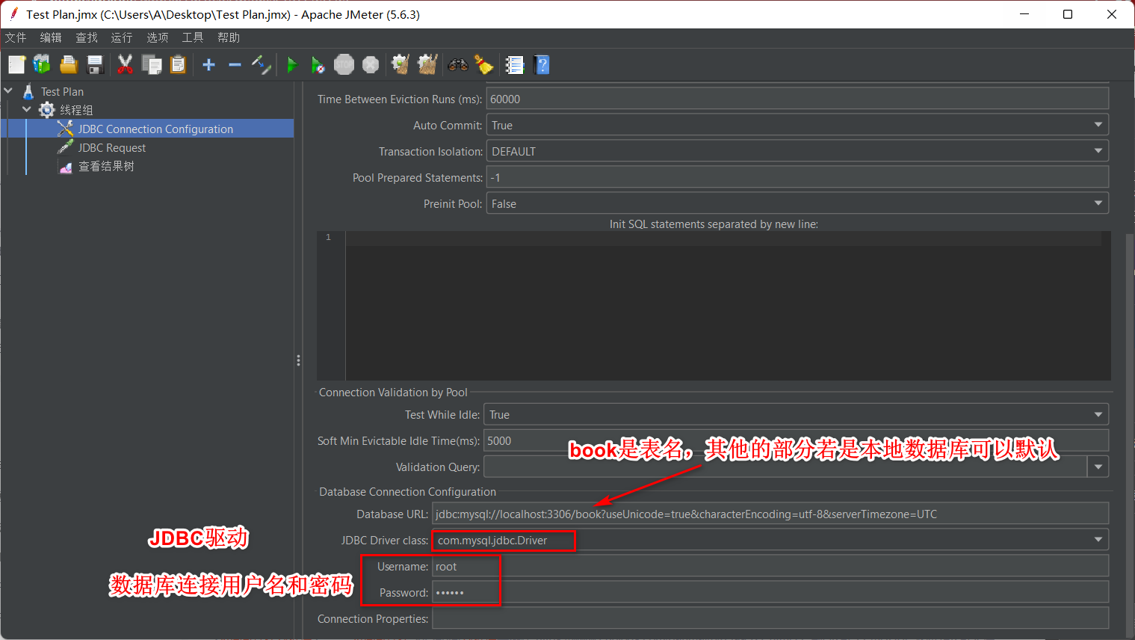The width and height of the screenshot is (1135, 640).
Task: Create a new test plan
Action: (x=16, y=65)
